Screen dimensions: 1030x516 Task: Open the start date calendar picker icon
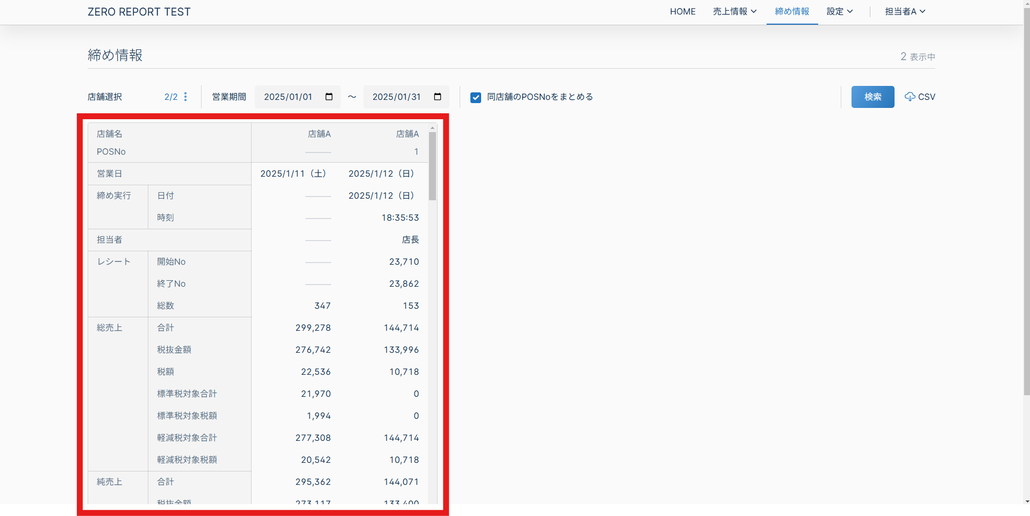point(329,97)
